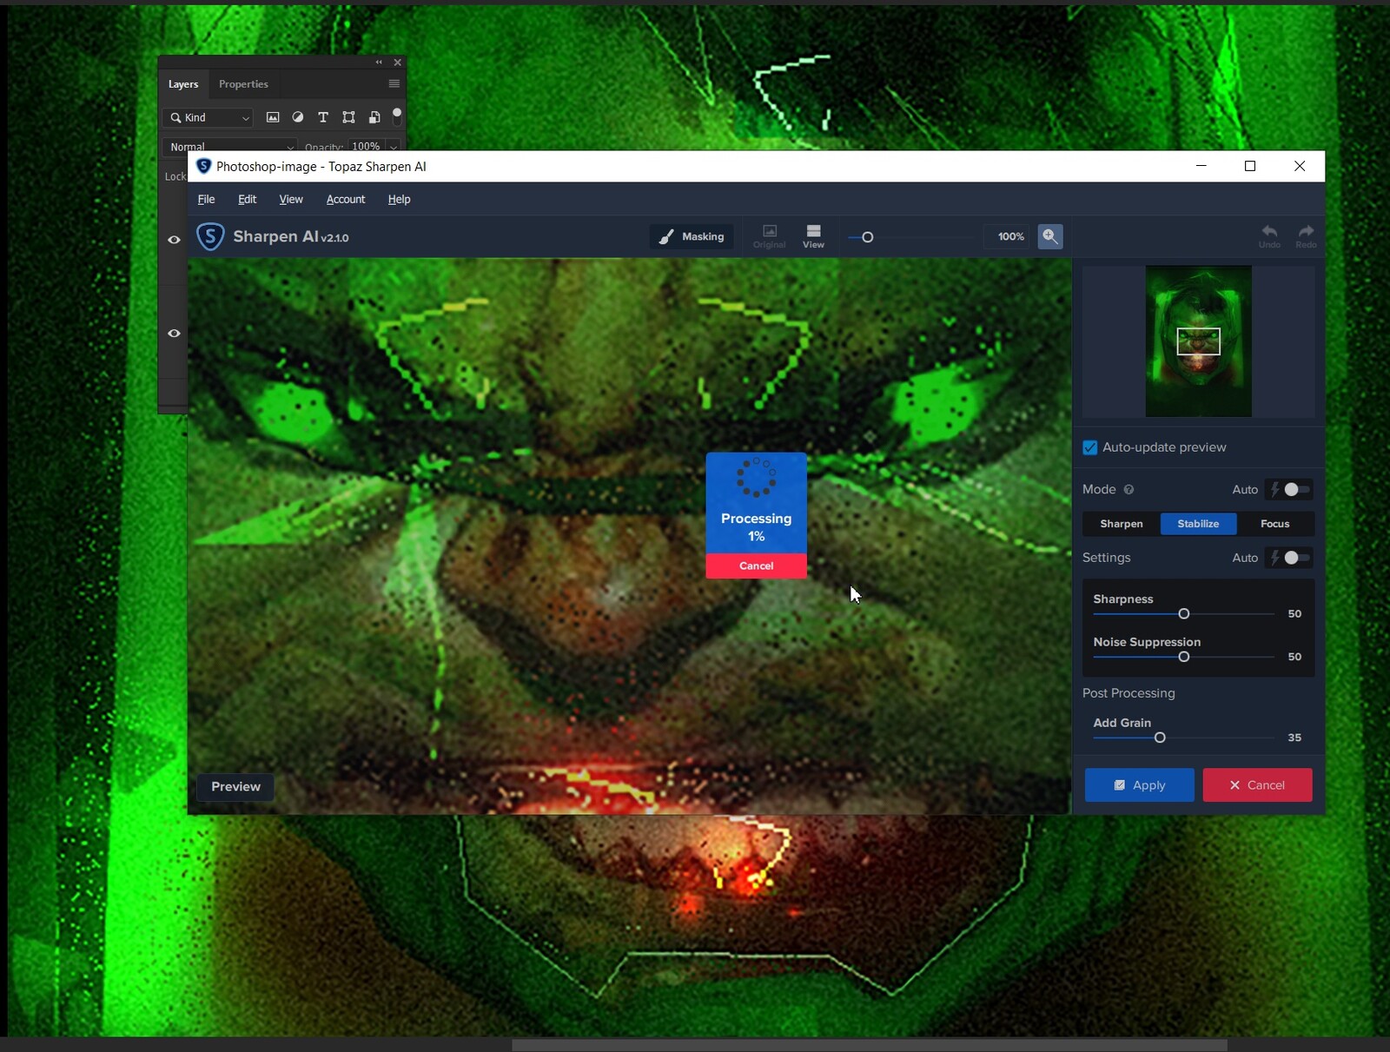Hide the upper layer via its eye icon
The image size is (1390, 1052).
point(174,240)
